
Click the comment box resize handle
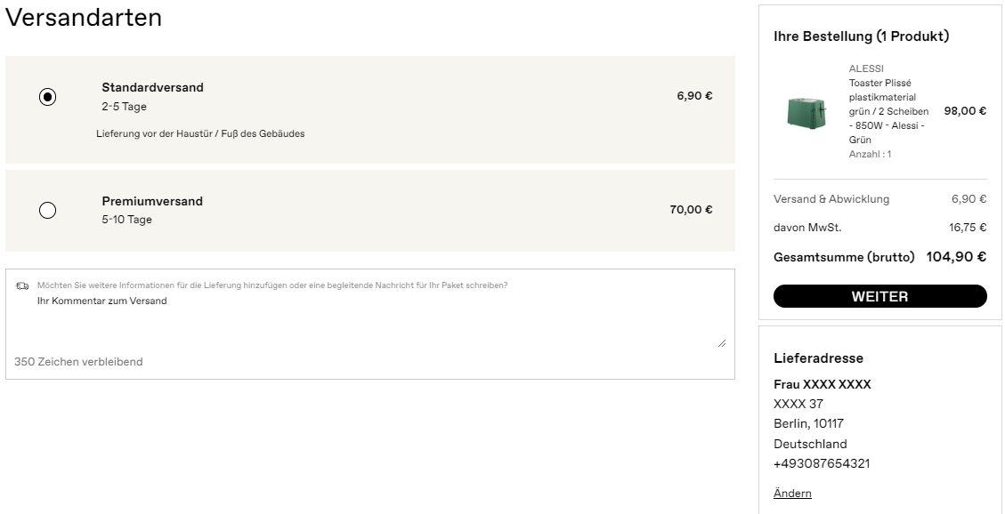pos(722,344)
